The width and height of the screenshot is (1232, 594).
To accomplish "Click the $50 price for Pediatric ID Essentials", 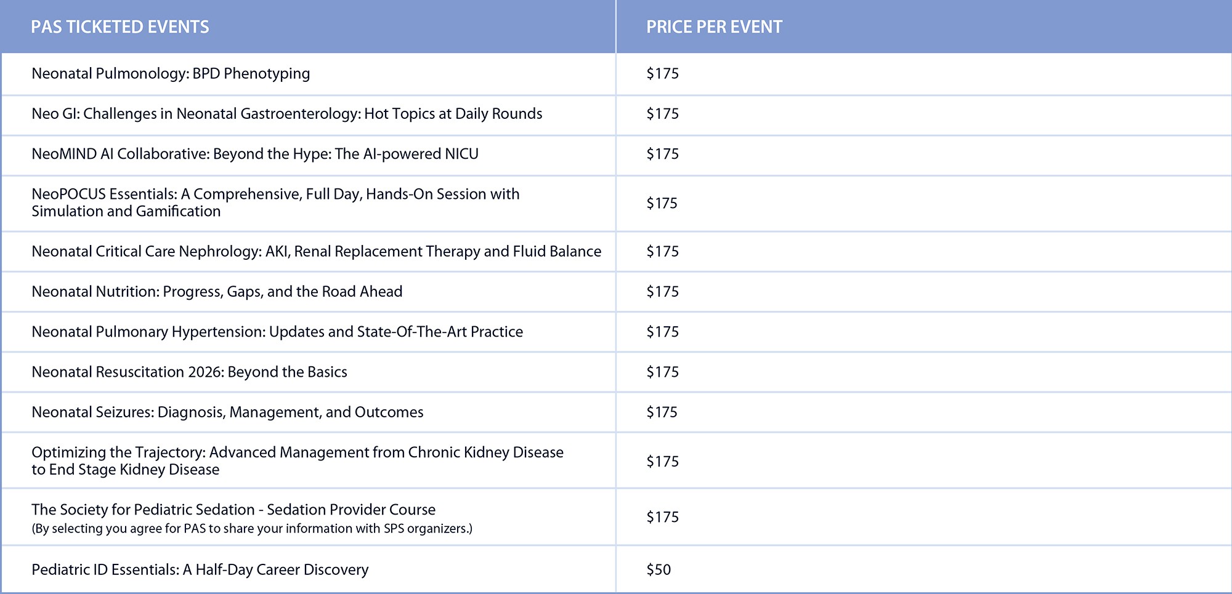I will point(659,570).
